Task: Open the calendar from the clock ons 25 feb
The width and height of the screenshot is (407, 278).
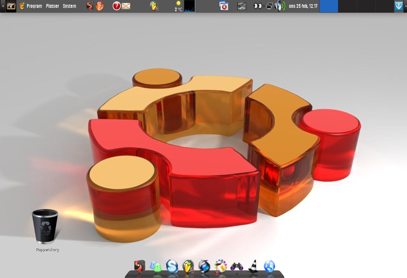Action: point(303,6)
